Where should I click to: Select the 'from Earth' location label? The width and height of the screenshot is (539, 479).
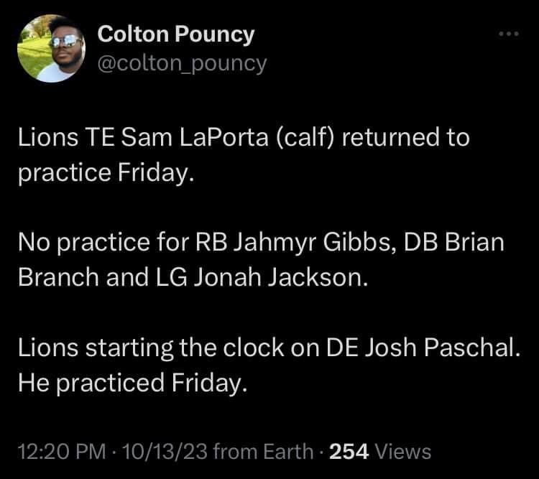tap(263, 451)
